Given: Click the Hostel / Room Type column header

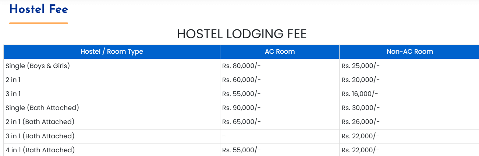Looking at the screenshot, I should 112,52.
